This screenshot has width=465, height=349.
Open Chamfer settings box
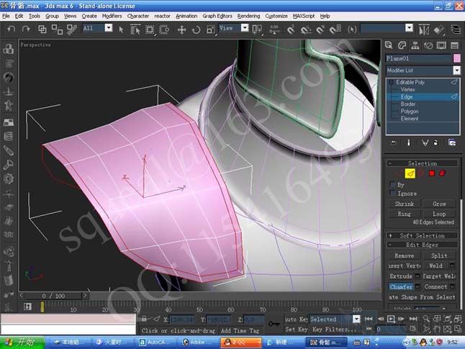[x=417, y=286]
